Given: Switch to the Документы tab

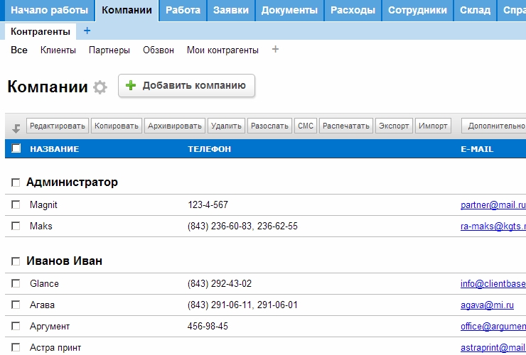Looking at the screenshot, I should tap(289, 10).
